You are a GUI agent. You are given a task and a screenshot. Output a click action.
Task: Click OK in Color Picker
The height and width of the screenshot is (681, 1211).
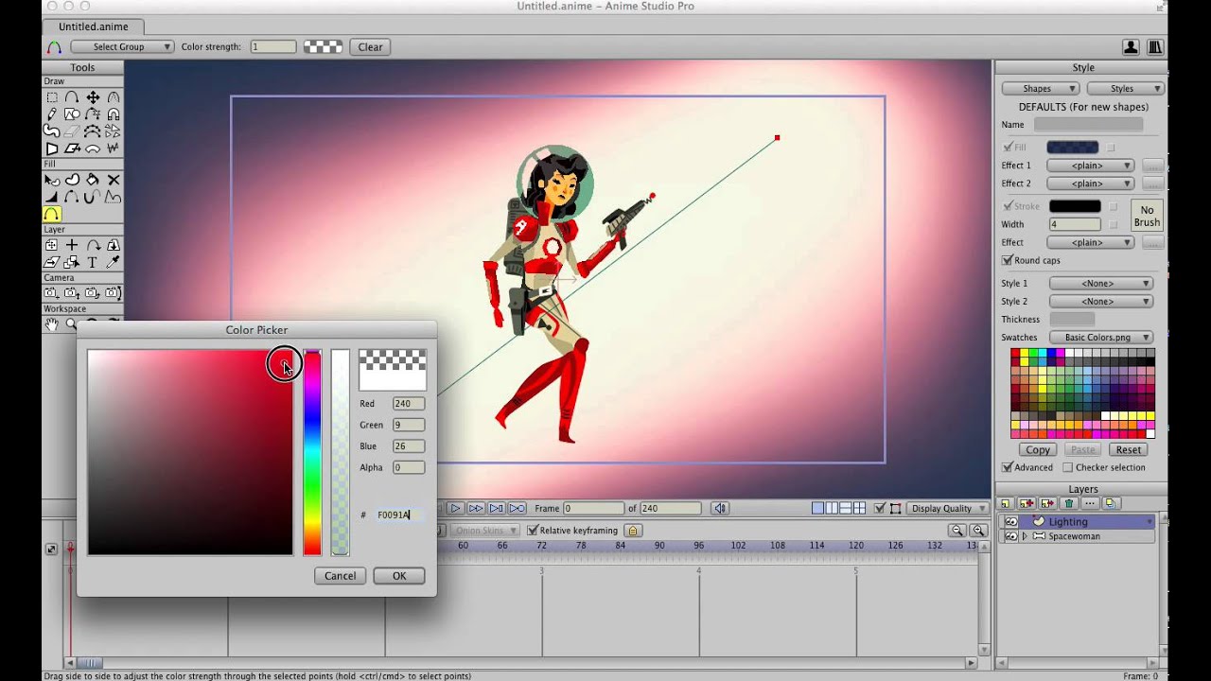[x=399, y=575]
